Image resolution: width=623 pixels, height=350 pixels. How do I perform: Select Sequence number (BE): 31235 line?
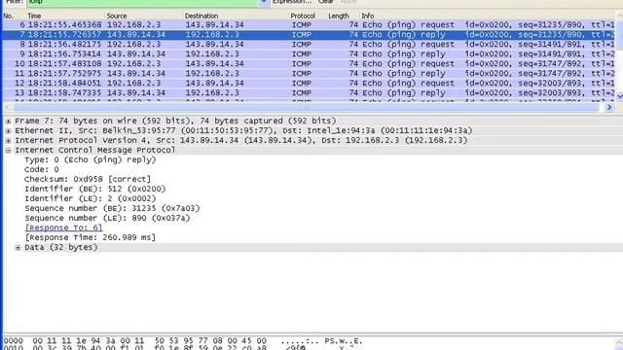[x=113, y=208]
